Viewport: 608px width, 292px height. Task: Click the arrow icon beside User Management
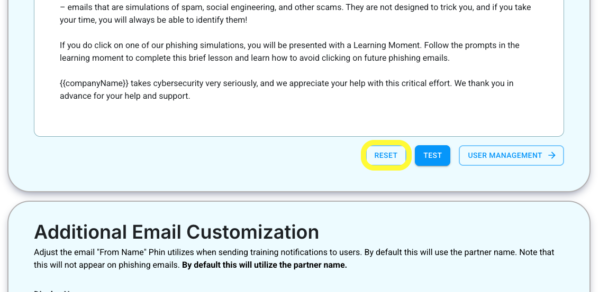[x=552, y=155]
